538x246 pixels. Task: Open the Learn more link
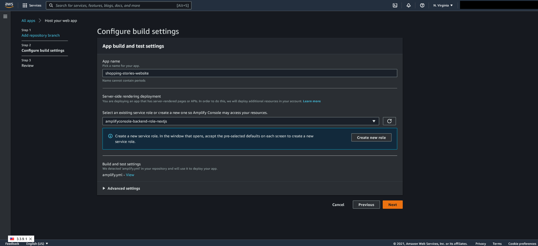click(312, 101)
